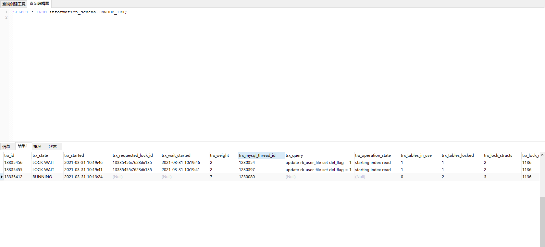This screenshot has width=545, height=247.
Task: Switch to the 查询创建工具 tab
Action: click(14, 4)
